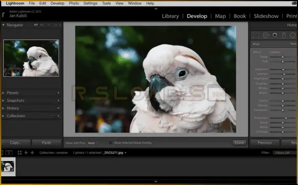The image size is (298, 185).
Task: Select the Crop Overlay grid tool
Action: click(x=256, y=36)
